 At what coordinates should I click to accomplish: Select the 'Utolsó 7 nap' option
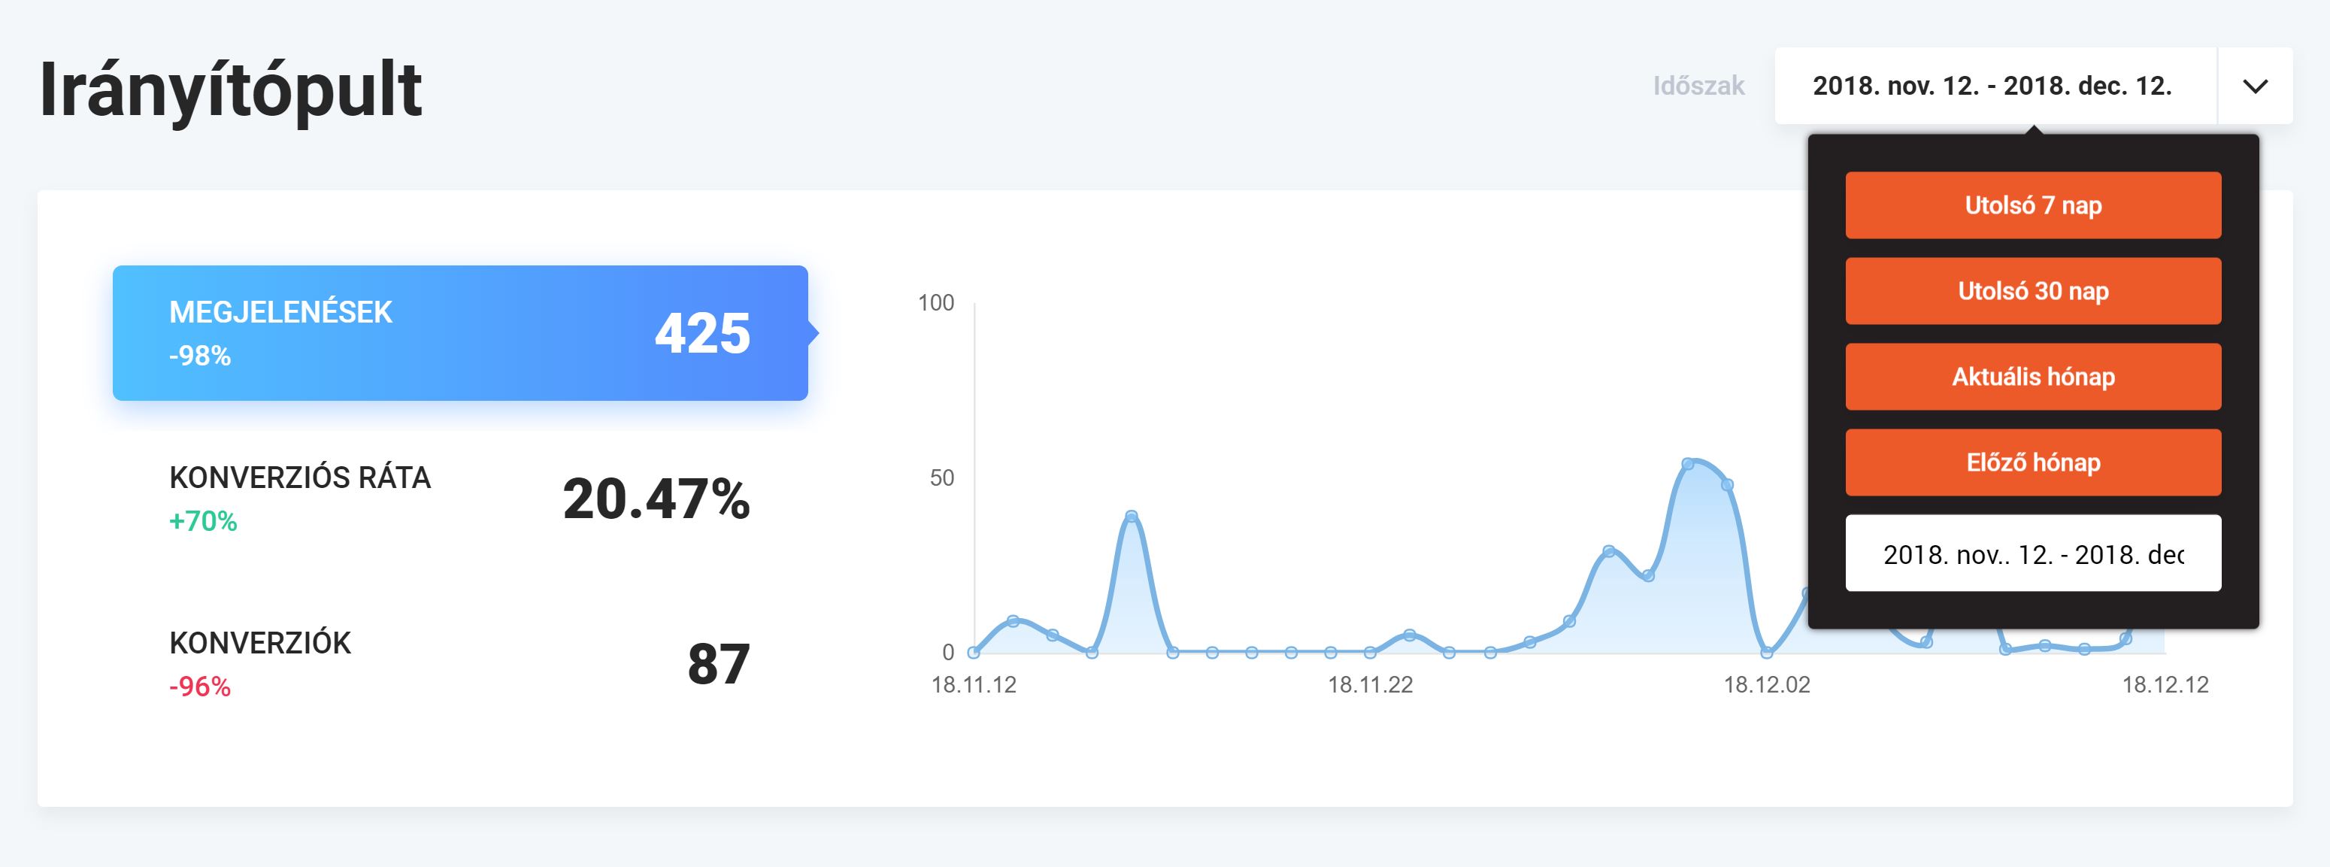click(2032, 205)
